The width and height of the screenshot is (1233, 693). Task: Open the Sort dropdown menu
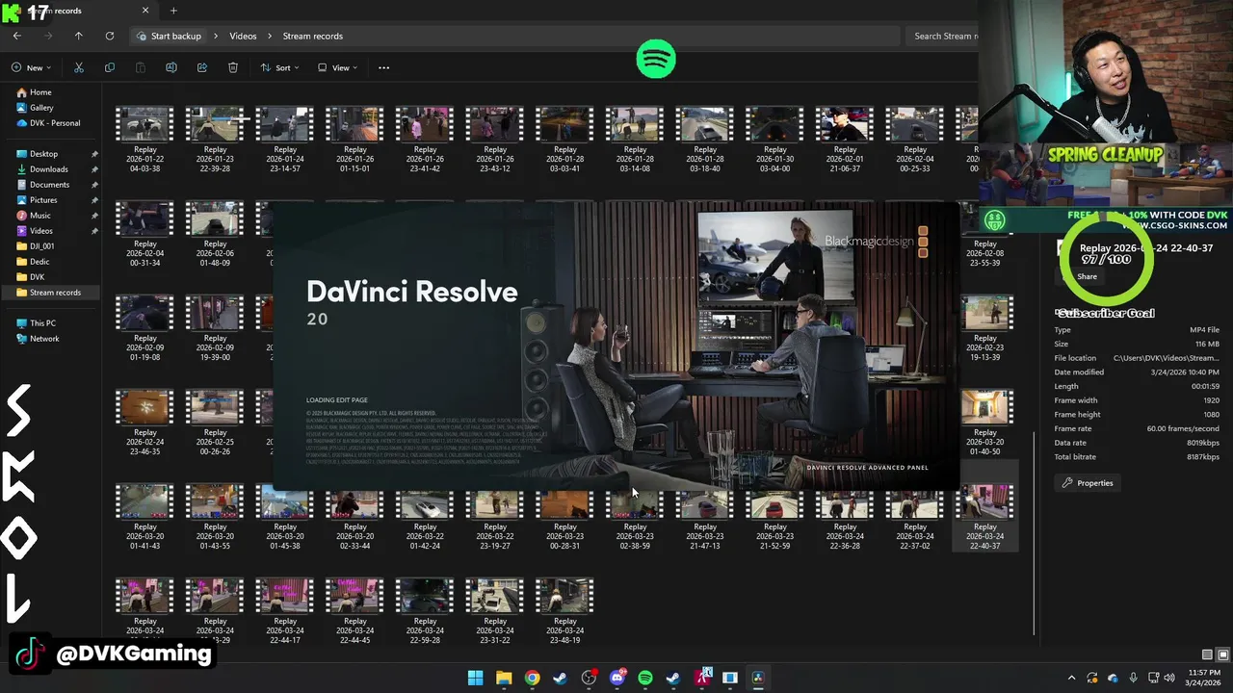point(279,67)
